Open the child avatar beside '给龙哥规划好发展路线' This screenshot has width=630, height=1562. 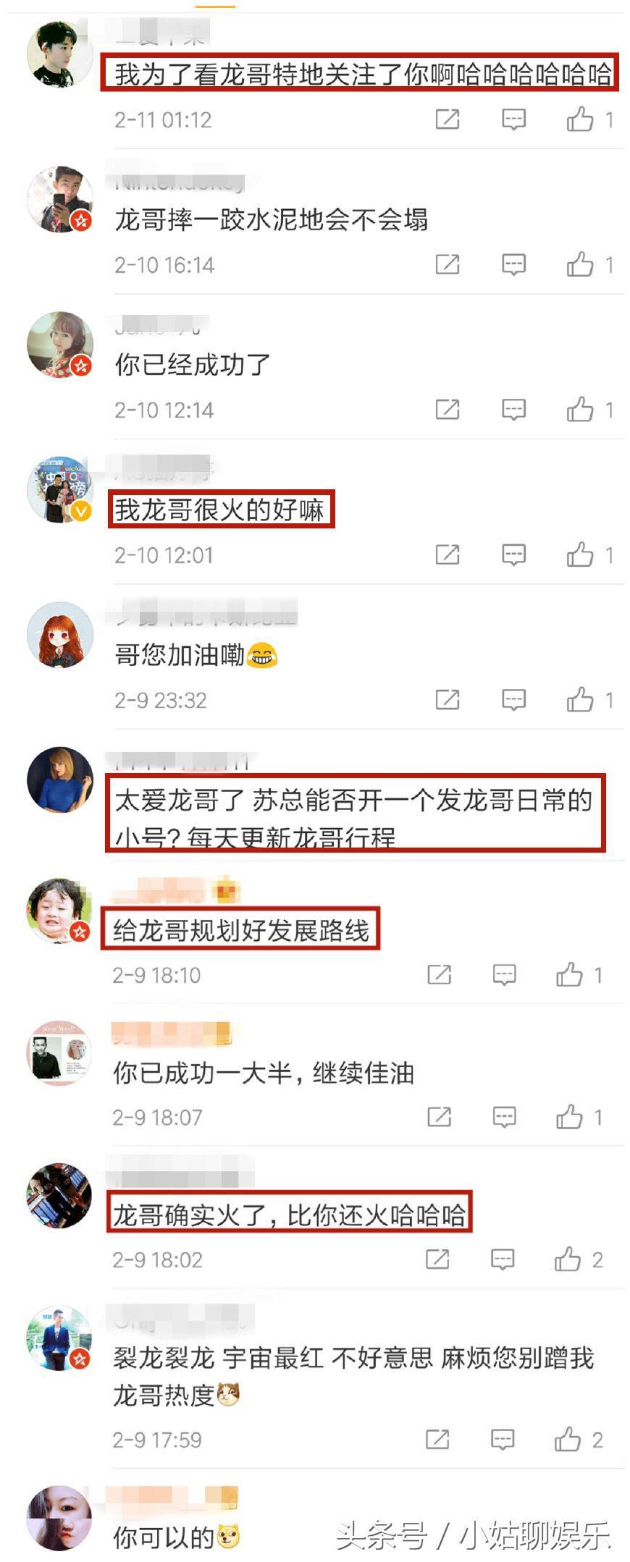[59, 911]
